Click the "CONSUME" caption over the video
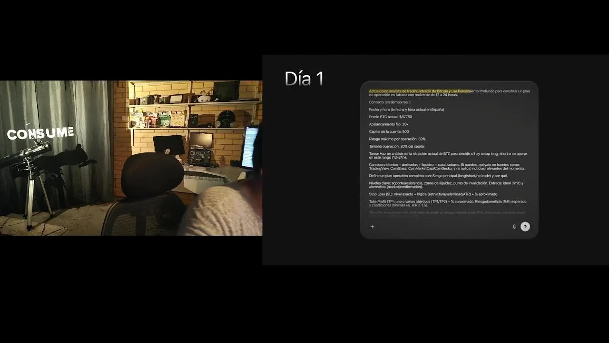The width and height of the screenshot is (609, 343). pos(40,133)
